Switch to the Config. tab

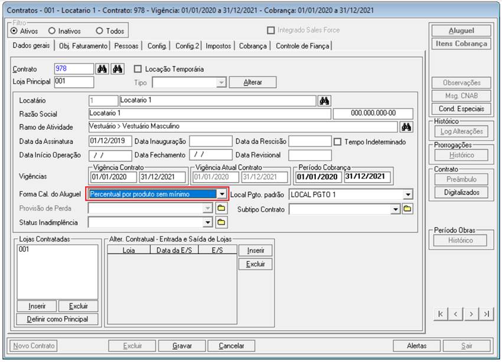pyautogui.click(x=157, y=46)
